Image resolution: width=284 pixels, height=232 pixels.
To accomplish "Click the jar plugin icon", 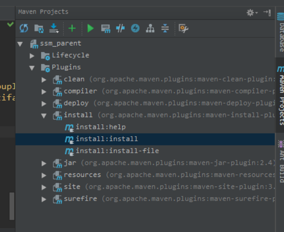I will point(58,164).
